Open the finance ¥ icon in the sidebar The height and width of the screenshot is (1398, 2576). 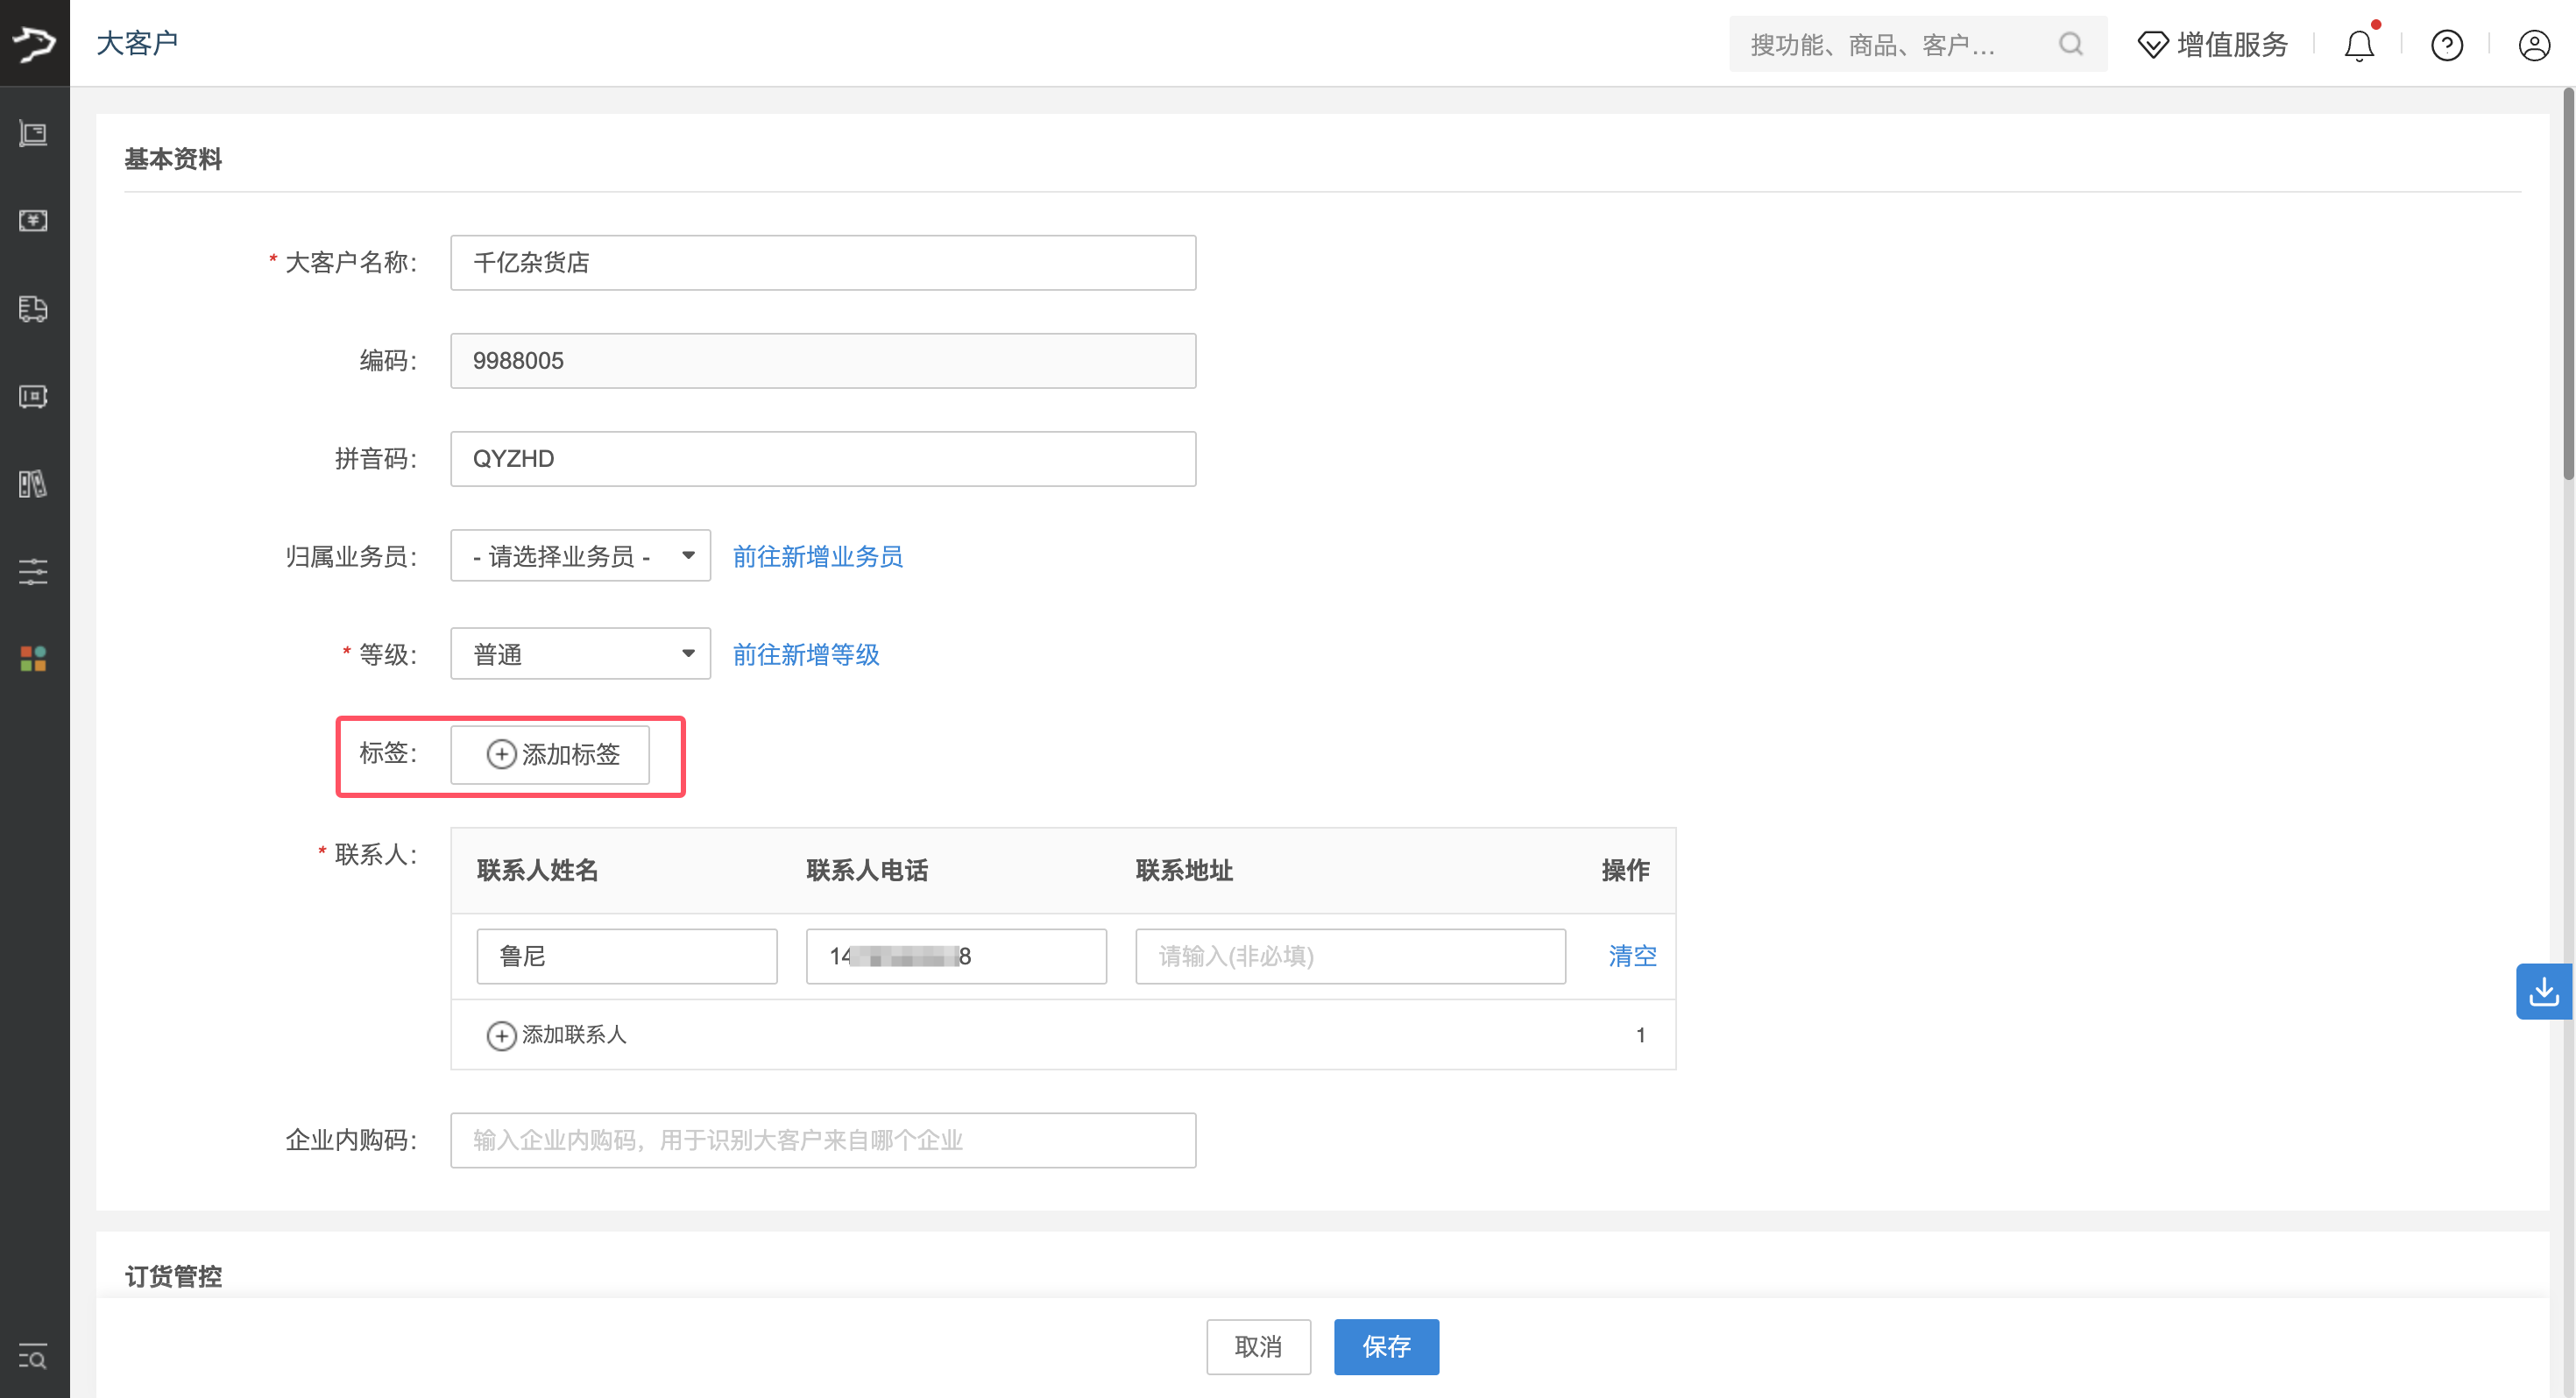33,221
